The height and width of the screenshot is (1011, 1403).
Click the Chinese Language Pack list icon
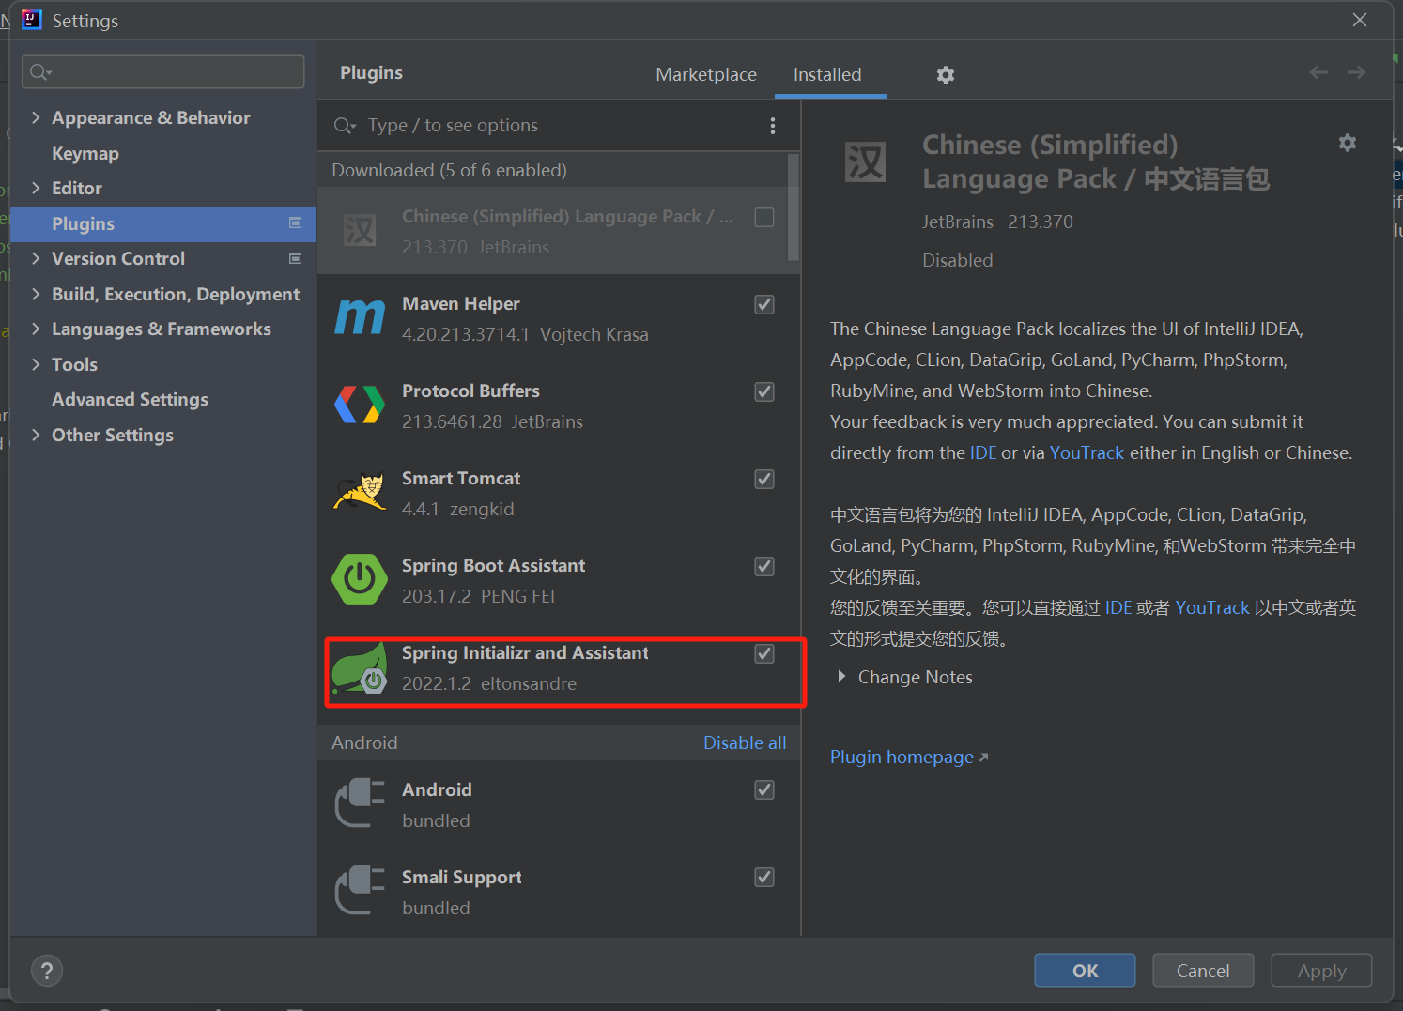click(x=360, y=230)
